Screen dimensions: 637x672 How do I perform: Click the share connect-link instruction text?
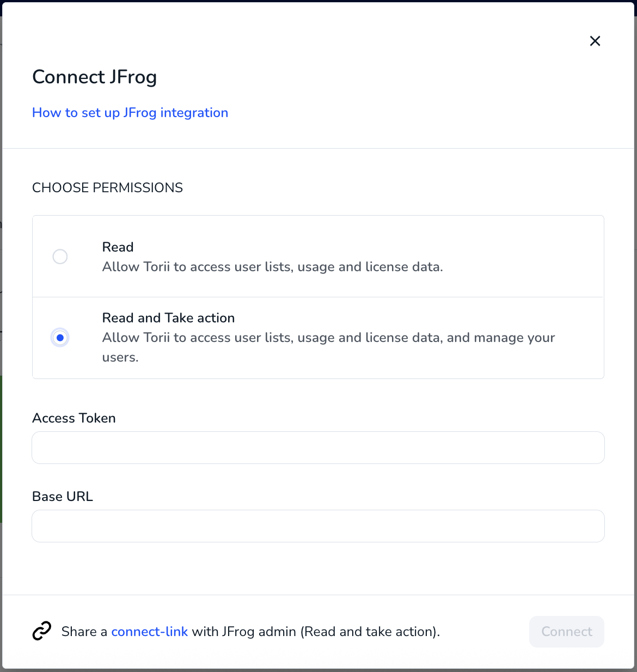[250, 632]
